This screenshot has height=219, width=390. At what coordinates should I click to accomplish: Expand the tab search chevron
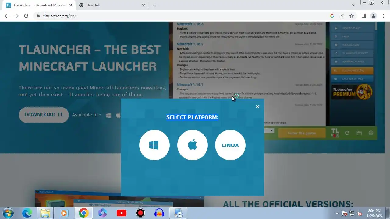354,5
